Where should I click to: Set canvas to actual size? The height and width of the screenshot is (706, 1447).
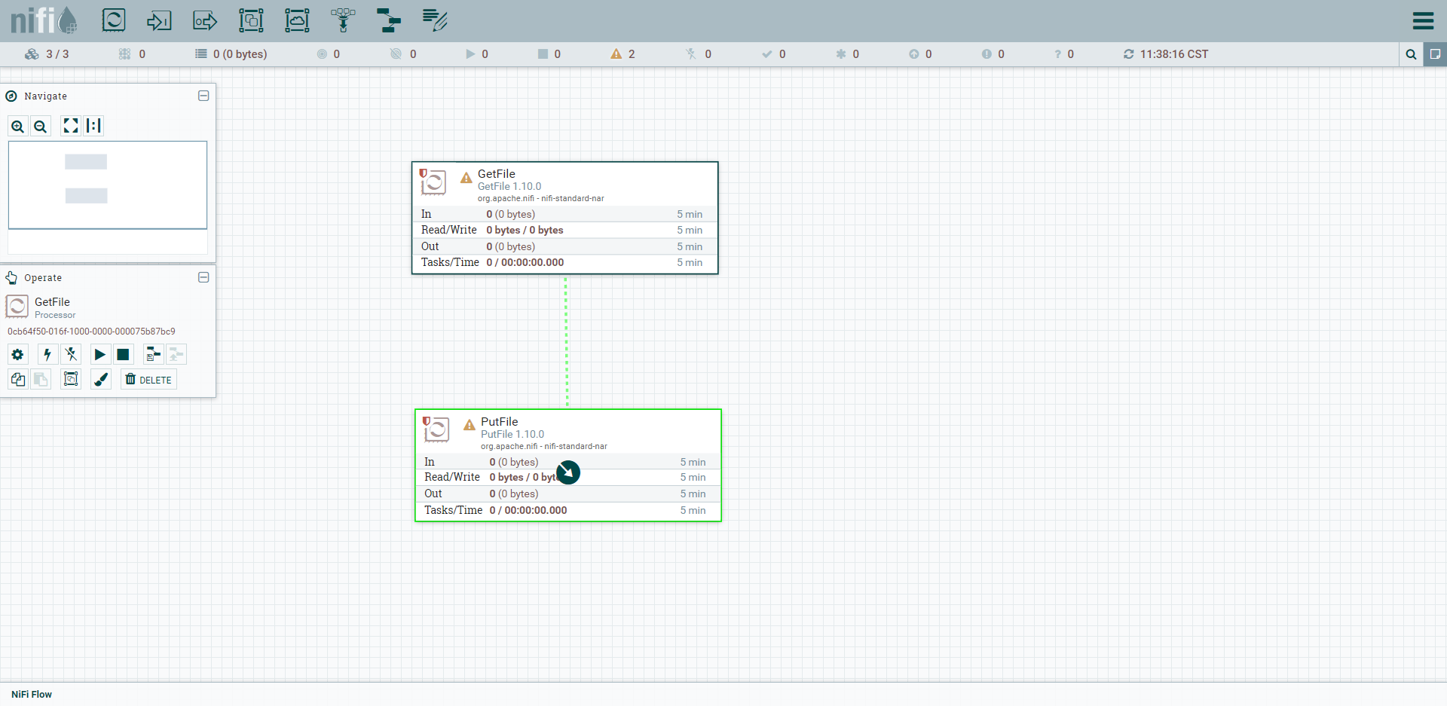pos(93,126)
